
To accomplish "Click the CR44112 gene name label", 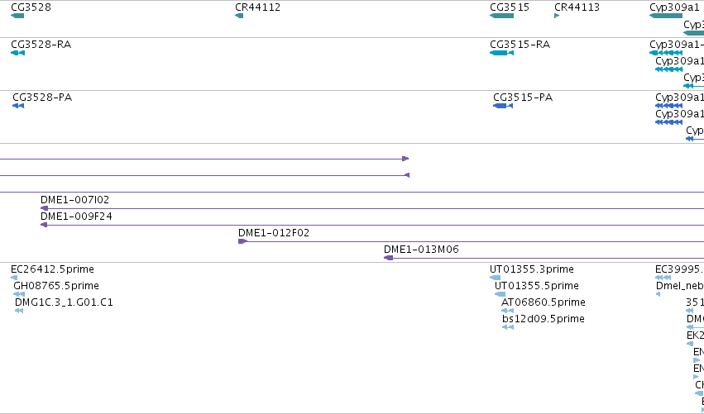I will click(x=258, y=7).
